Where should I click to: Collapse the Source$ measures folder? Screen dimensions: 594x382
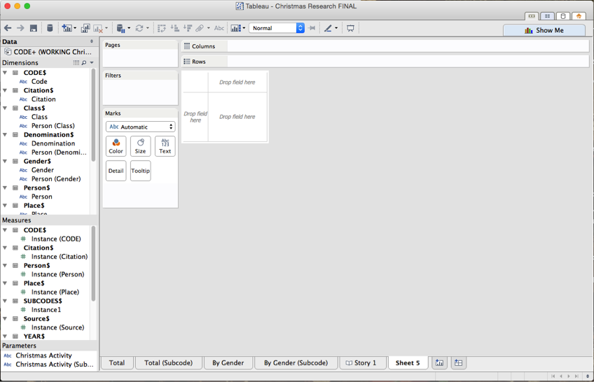tap(5, 319)
